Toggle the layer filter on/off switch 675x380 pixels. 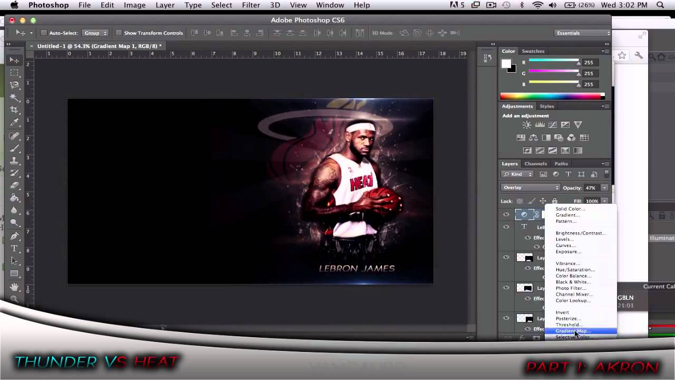pos(606,174)
